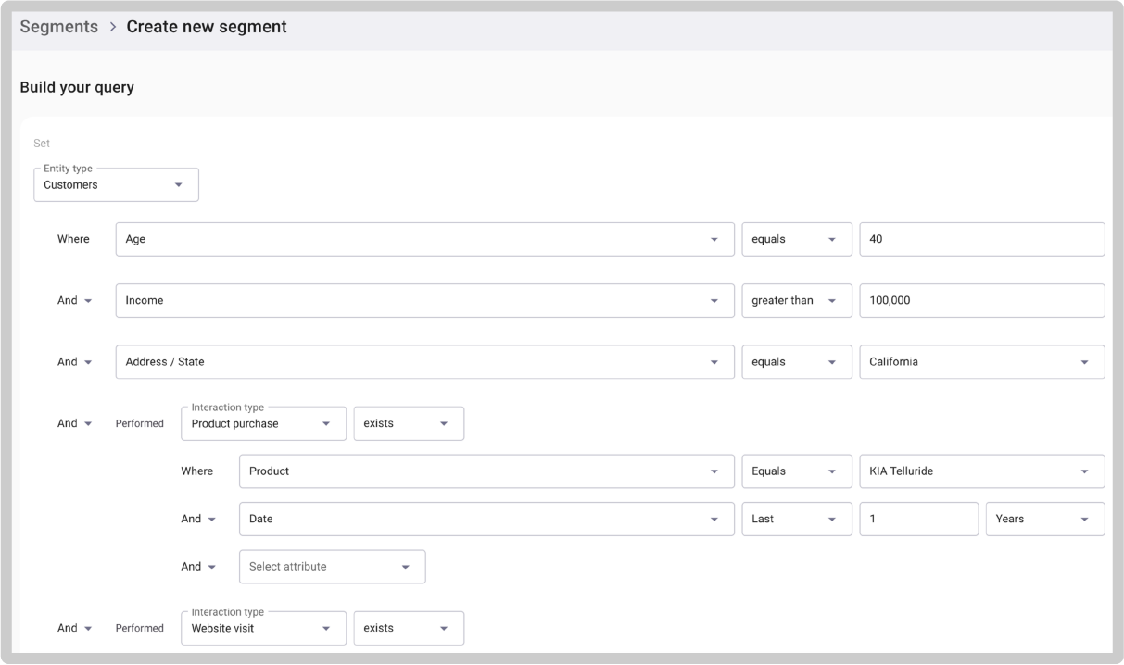
Task: Open the Segments breadcrumb link
Action: tap(58, 26)
